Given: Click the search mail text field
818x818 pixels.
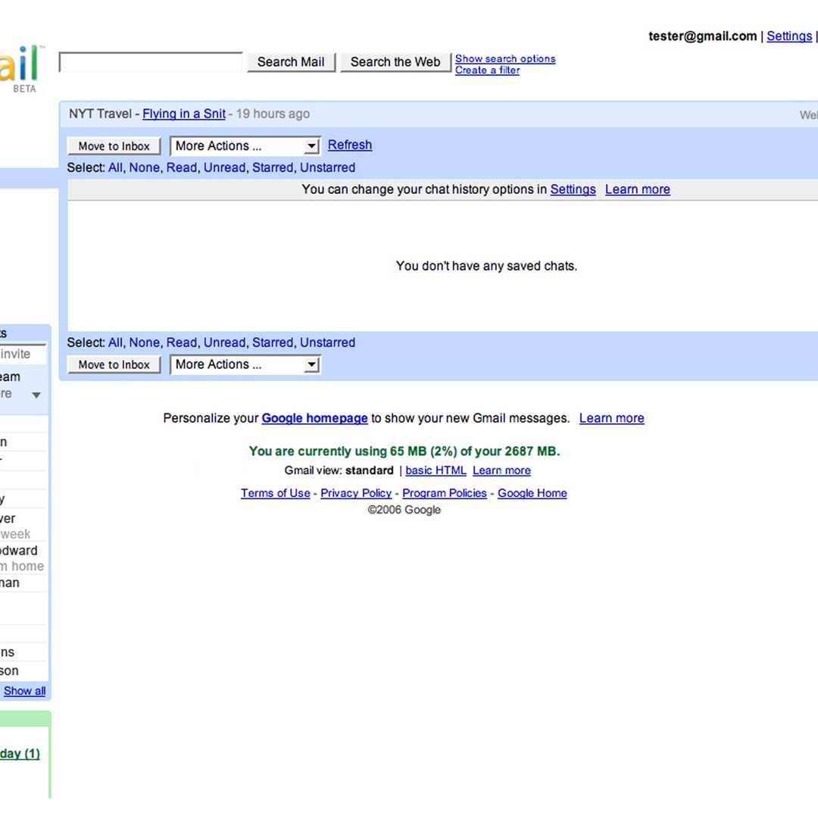Looking at the screenshot, I should (151, 62).
